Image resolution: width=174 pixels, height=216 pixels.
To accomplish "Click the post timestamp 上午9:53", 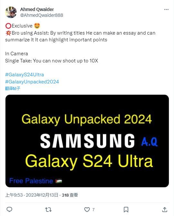I will click(14, 195).
